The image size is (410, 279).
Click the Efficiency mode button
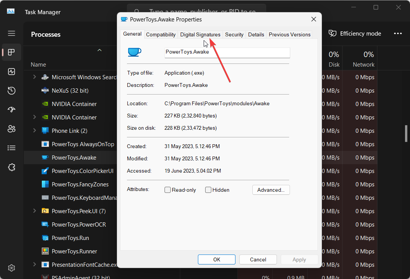tap(355, 33)
